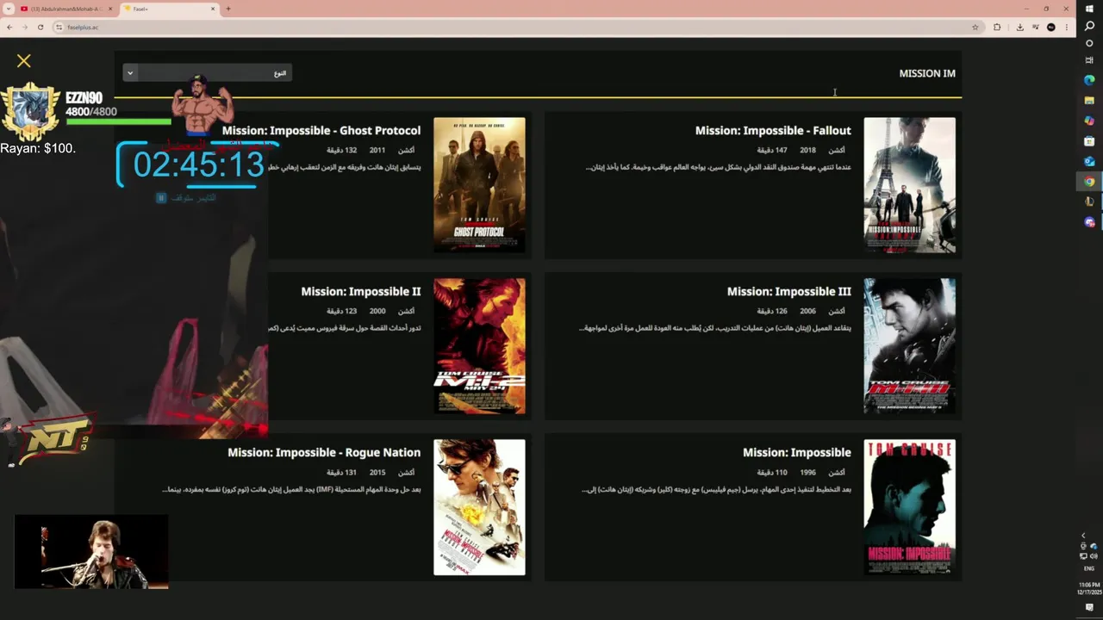Close the search overlay with the yellow X
1103x620 pixels.
pos(23,61)
